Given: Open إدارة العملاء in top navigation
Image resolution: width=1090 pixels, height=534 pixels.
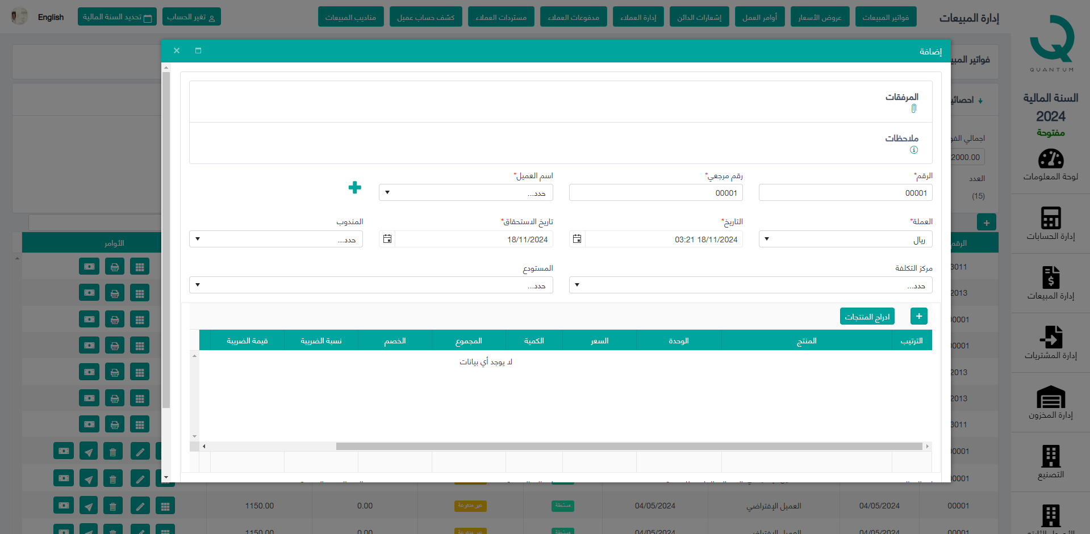Looking at the screenshot, I should click(638, 17).
